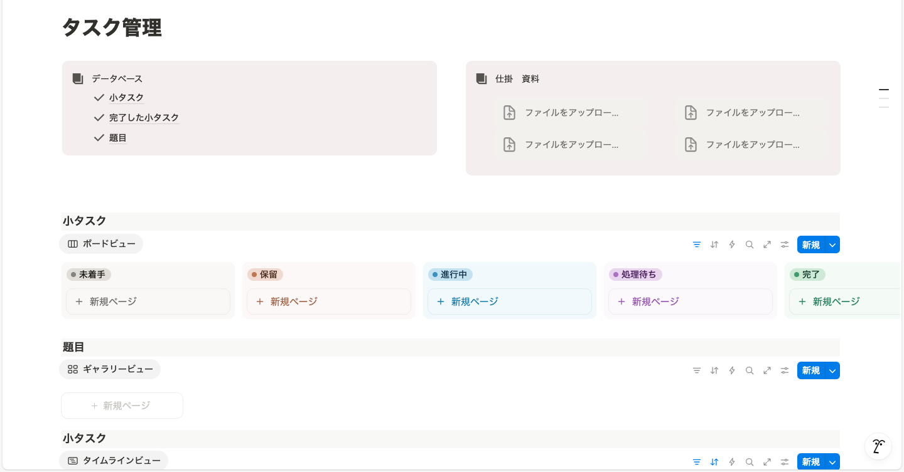Click the round assistant icon at the bottom right
The width and height of the screenshot is (904, 472).
878,446
